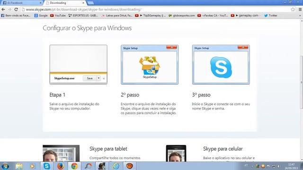Open the vFawkes CA YouTube bookmark

click(x=213, y=16)
